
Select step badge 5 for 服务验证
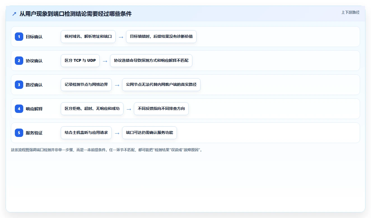(19, 133)
